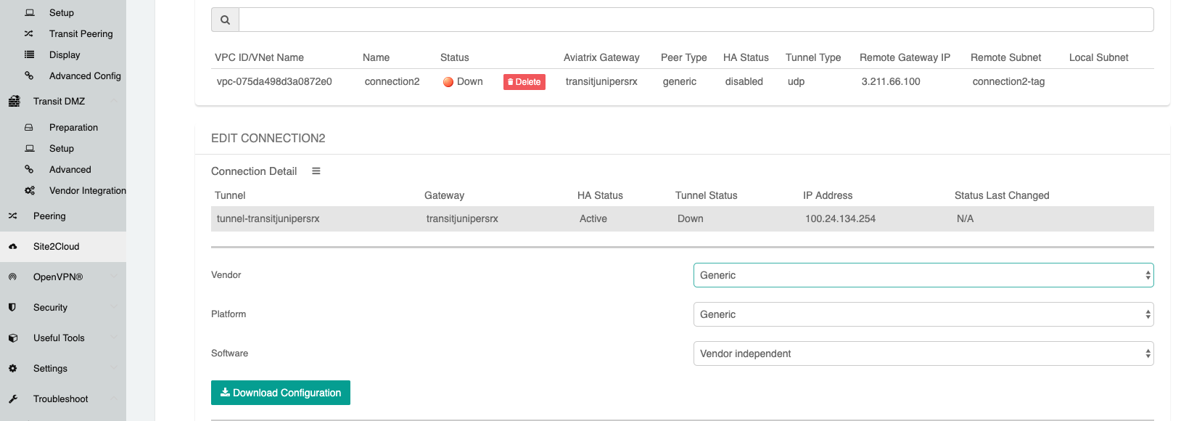Click the Connection Detail hamburger menu icon
This screenshot has height=421, width=1181.
(316, 171)
